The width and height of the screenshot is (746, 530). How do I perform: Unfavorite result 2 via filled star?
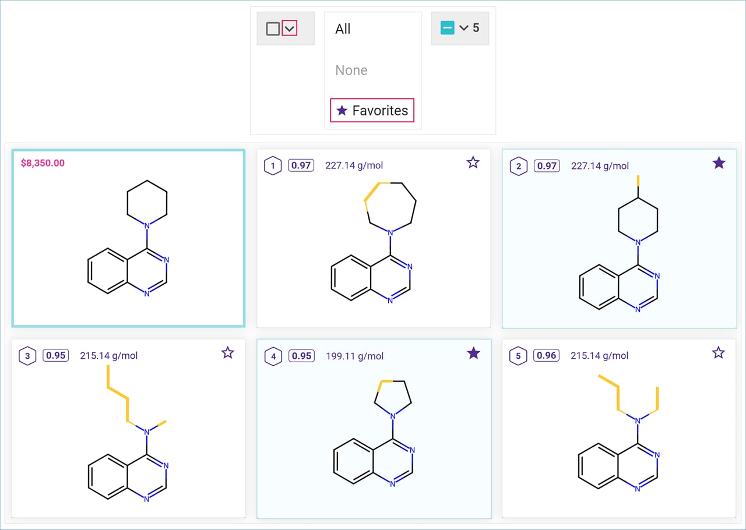pyautogui.click(x=719, y=163)
